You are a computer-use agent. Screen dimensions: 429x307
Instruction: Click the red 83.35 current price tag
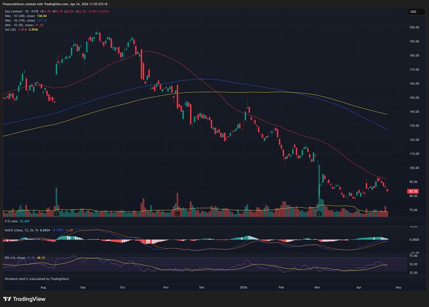(412, 191)
